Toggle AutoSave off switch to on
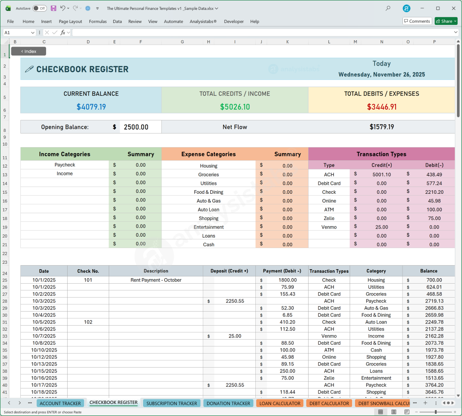This screenshot has height=416, width=462. [39, 8]
